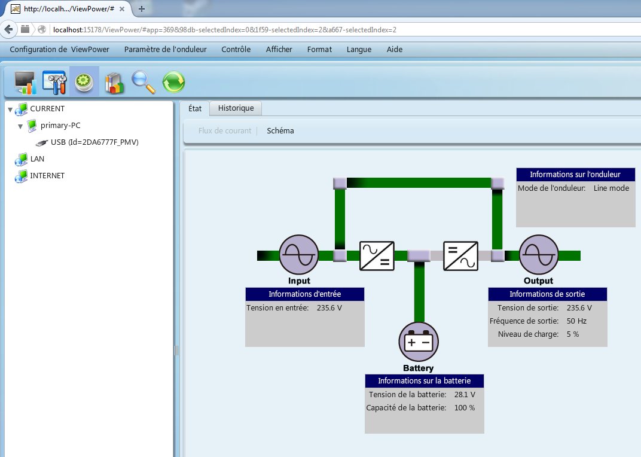The width and height of the screenshot is (641, 457).
Task: Collapse the CURRENT tree node
Action: (10, 109)
